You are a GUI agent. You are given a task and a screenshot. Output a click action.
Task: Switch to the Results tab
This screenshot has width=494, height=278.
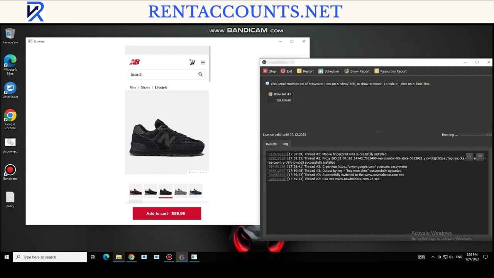[x=271, y=144]
